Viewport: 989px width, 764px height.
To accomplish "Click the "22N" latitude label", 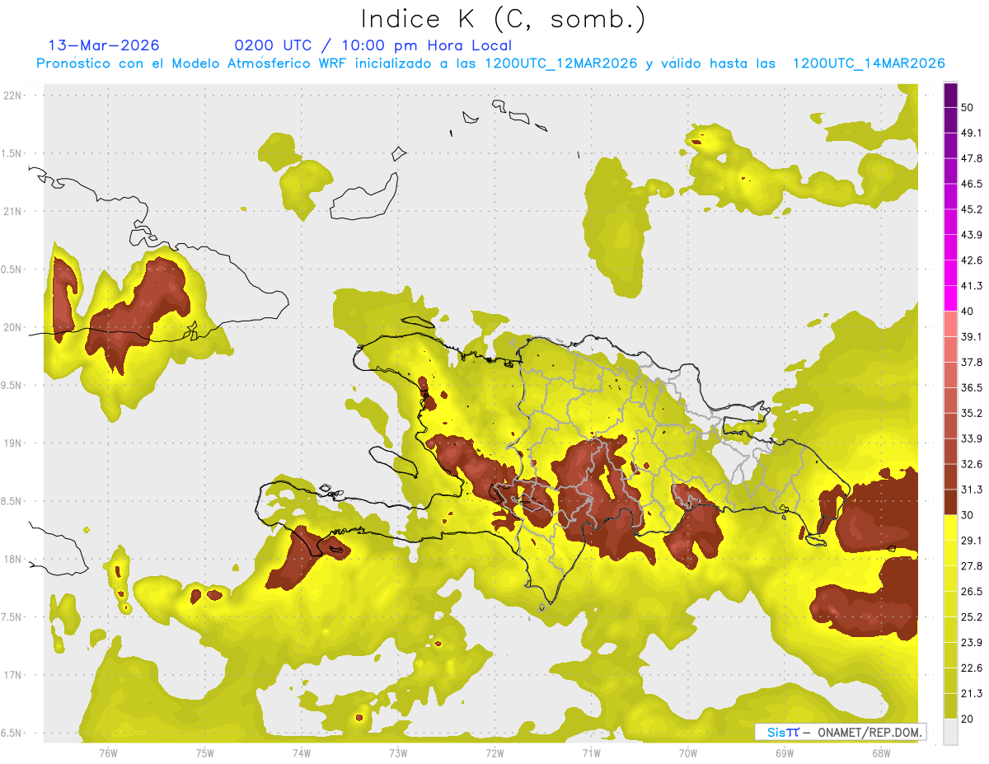I will (12, 95).
